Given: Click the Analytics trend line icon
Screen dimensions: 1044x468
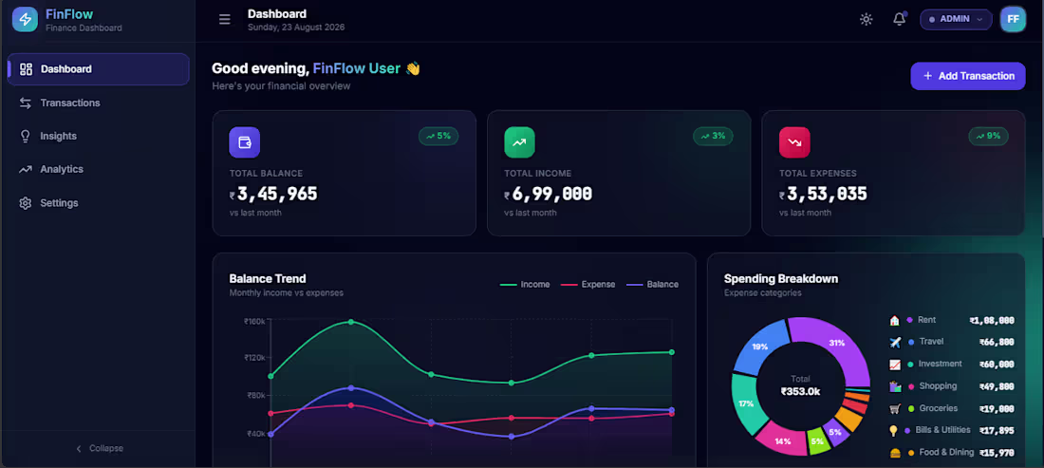Looking at the screenshot, I should point(26,169).
